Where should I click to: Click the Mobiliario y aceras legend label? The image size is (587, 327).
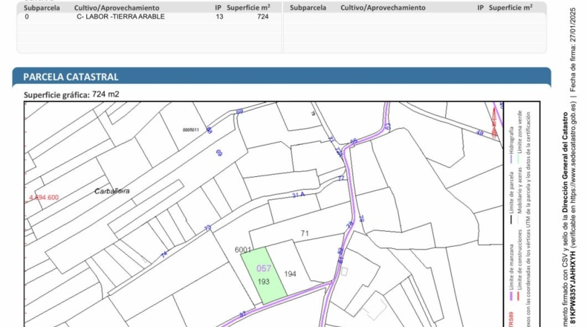point(519,190)
